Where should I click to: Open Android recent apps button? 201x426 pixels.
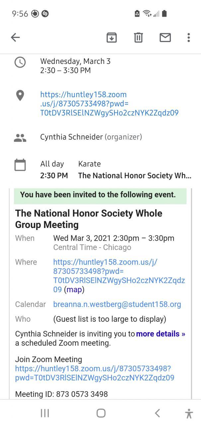click(45, 413)
